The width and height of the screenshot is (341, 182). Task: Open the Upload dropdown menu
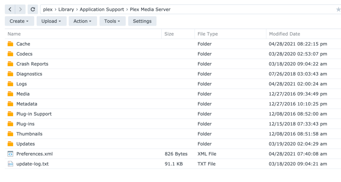tap(51, 21)
